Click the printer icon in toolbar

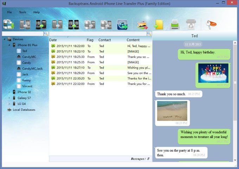tap(175, 24)
